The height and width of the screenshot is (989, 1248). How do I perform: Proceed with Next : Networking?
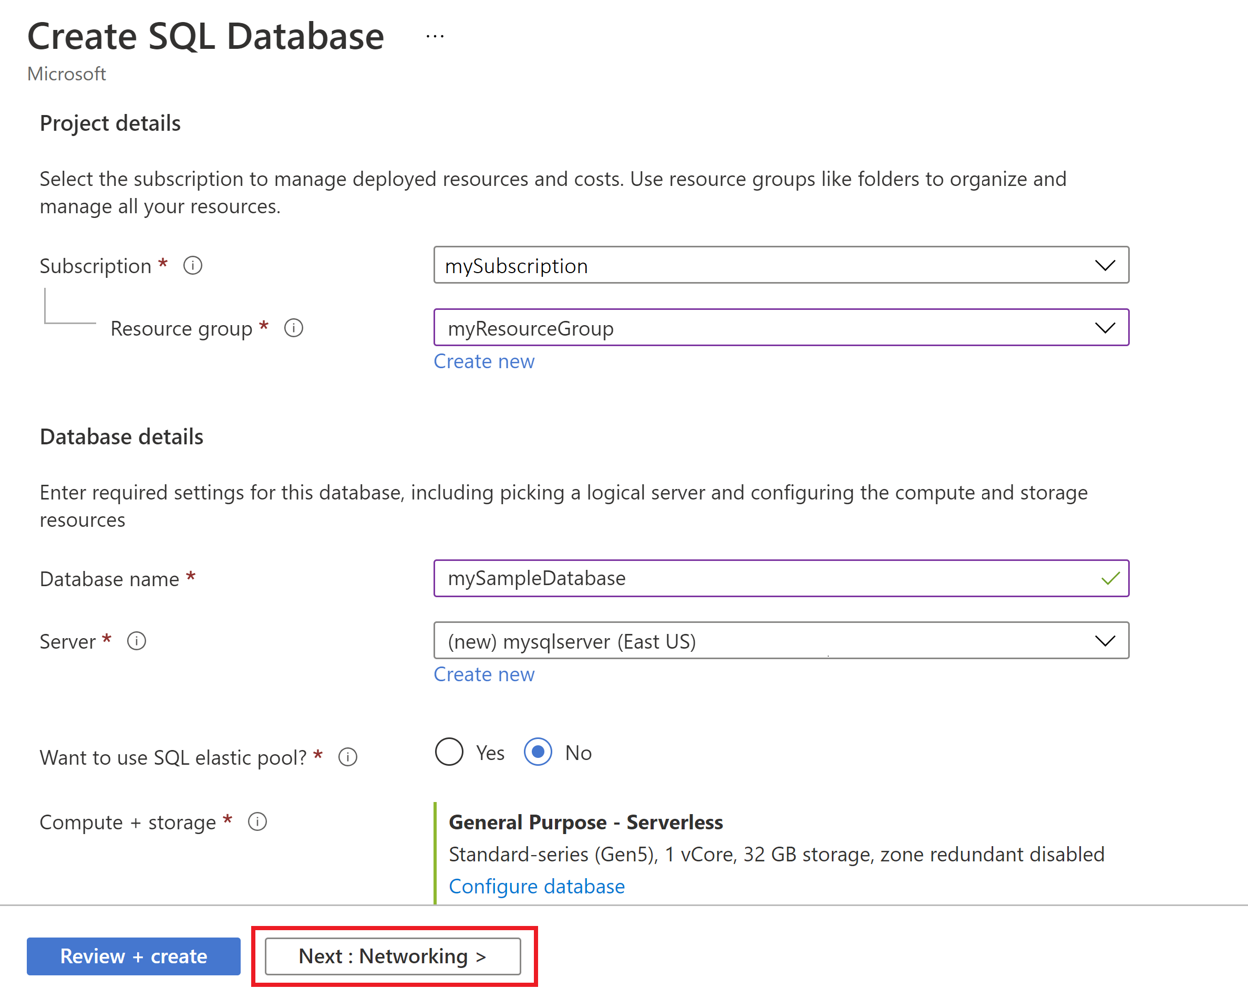(x=393, y=956)
